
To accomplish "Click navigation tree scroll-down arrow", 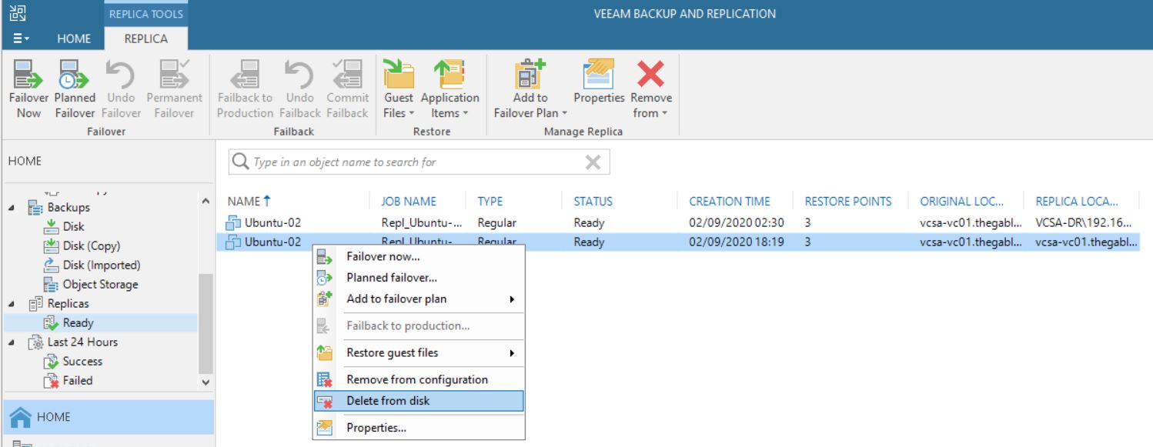I will click(x=205, y=381).
